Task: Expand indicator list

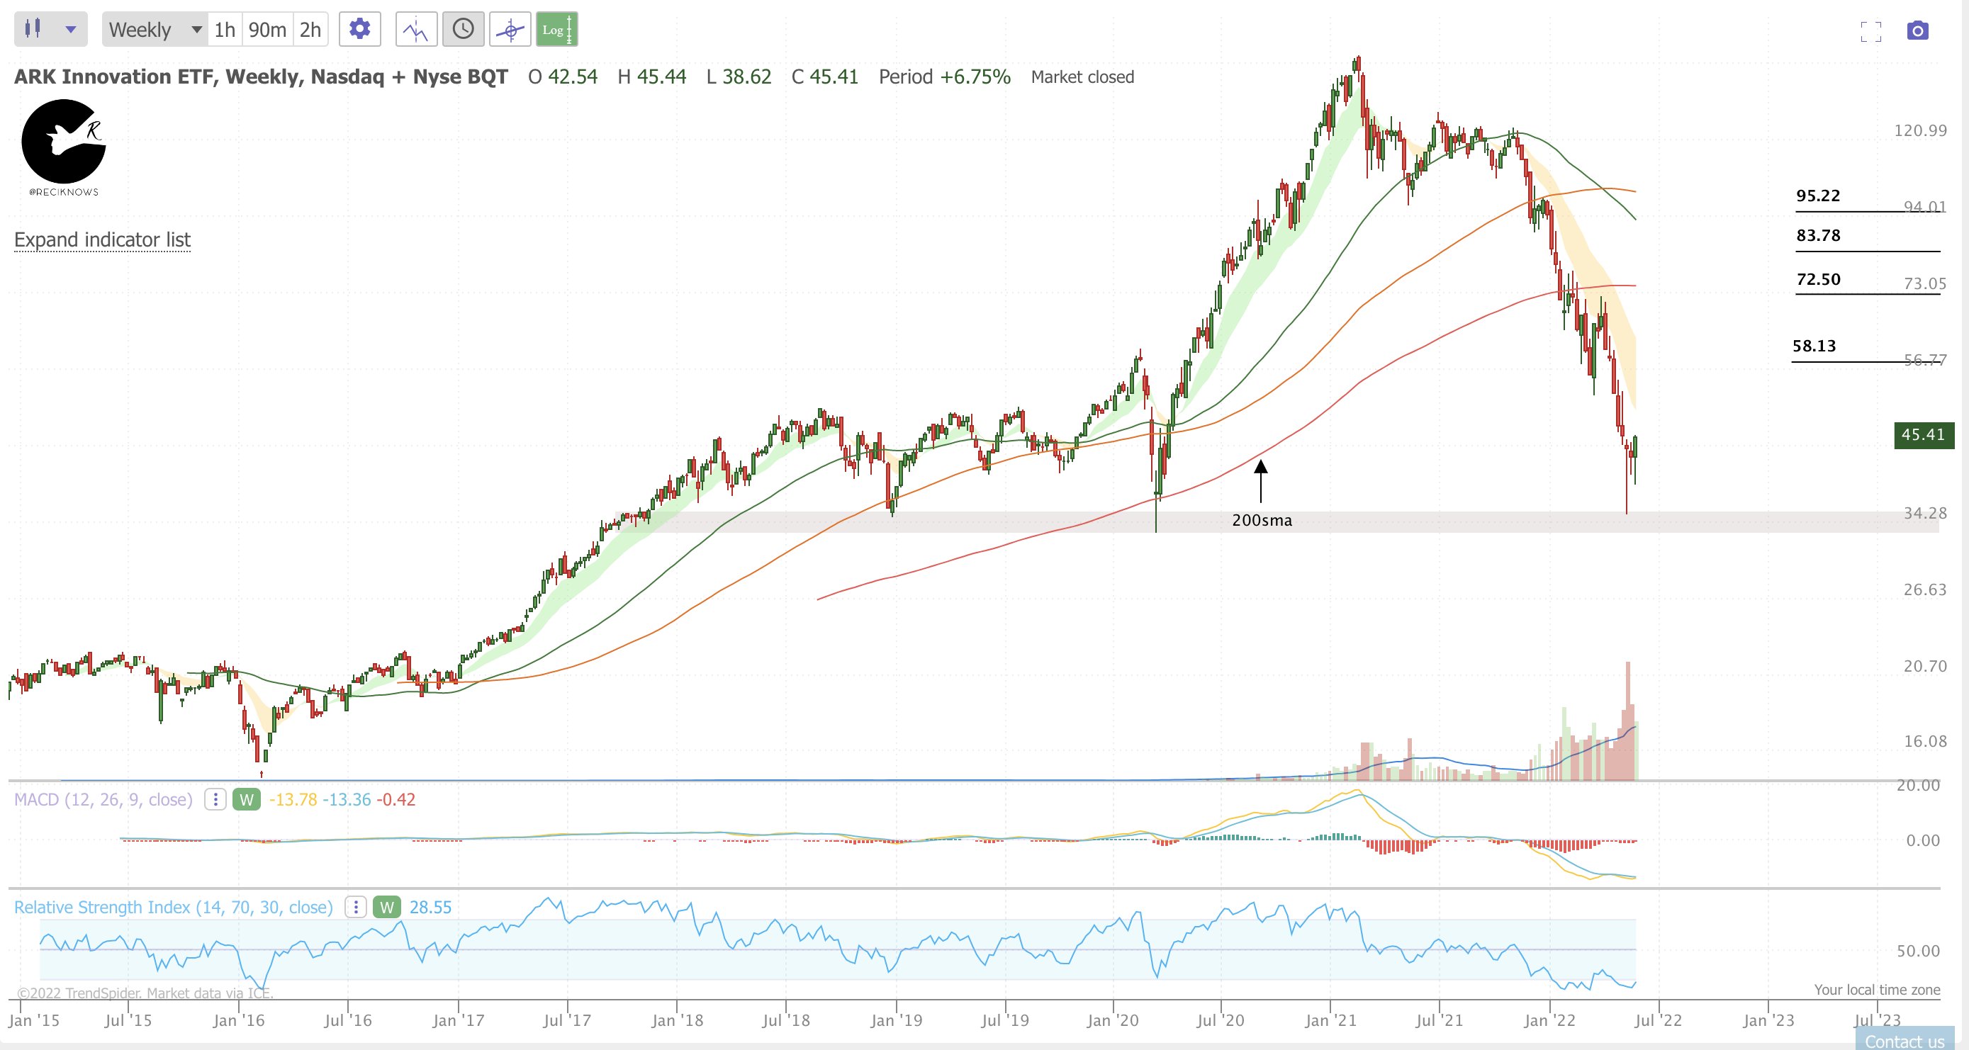Action: (x=101, y=239)
